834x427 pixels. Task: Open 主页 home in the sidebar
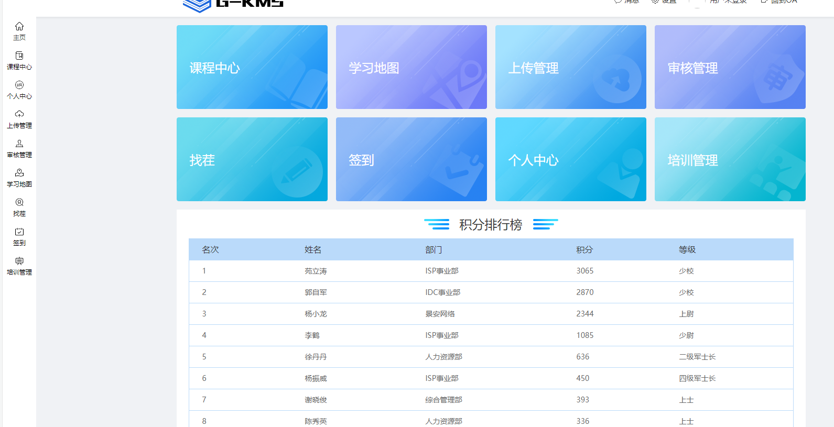click(19, 31)
